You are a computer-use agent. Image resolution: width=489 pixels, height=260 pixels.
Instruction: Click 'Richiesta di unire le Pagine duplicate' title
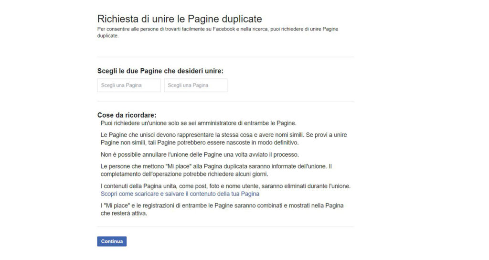pos(180,19)
